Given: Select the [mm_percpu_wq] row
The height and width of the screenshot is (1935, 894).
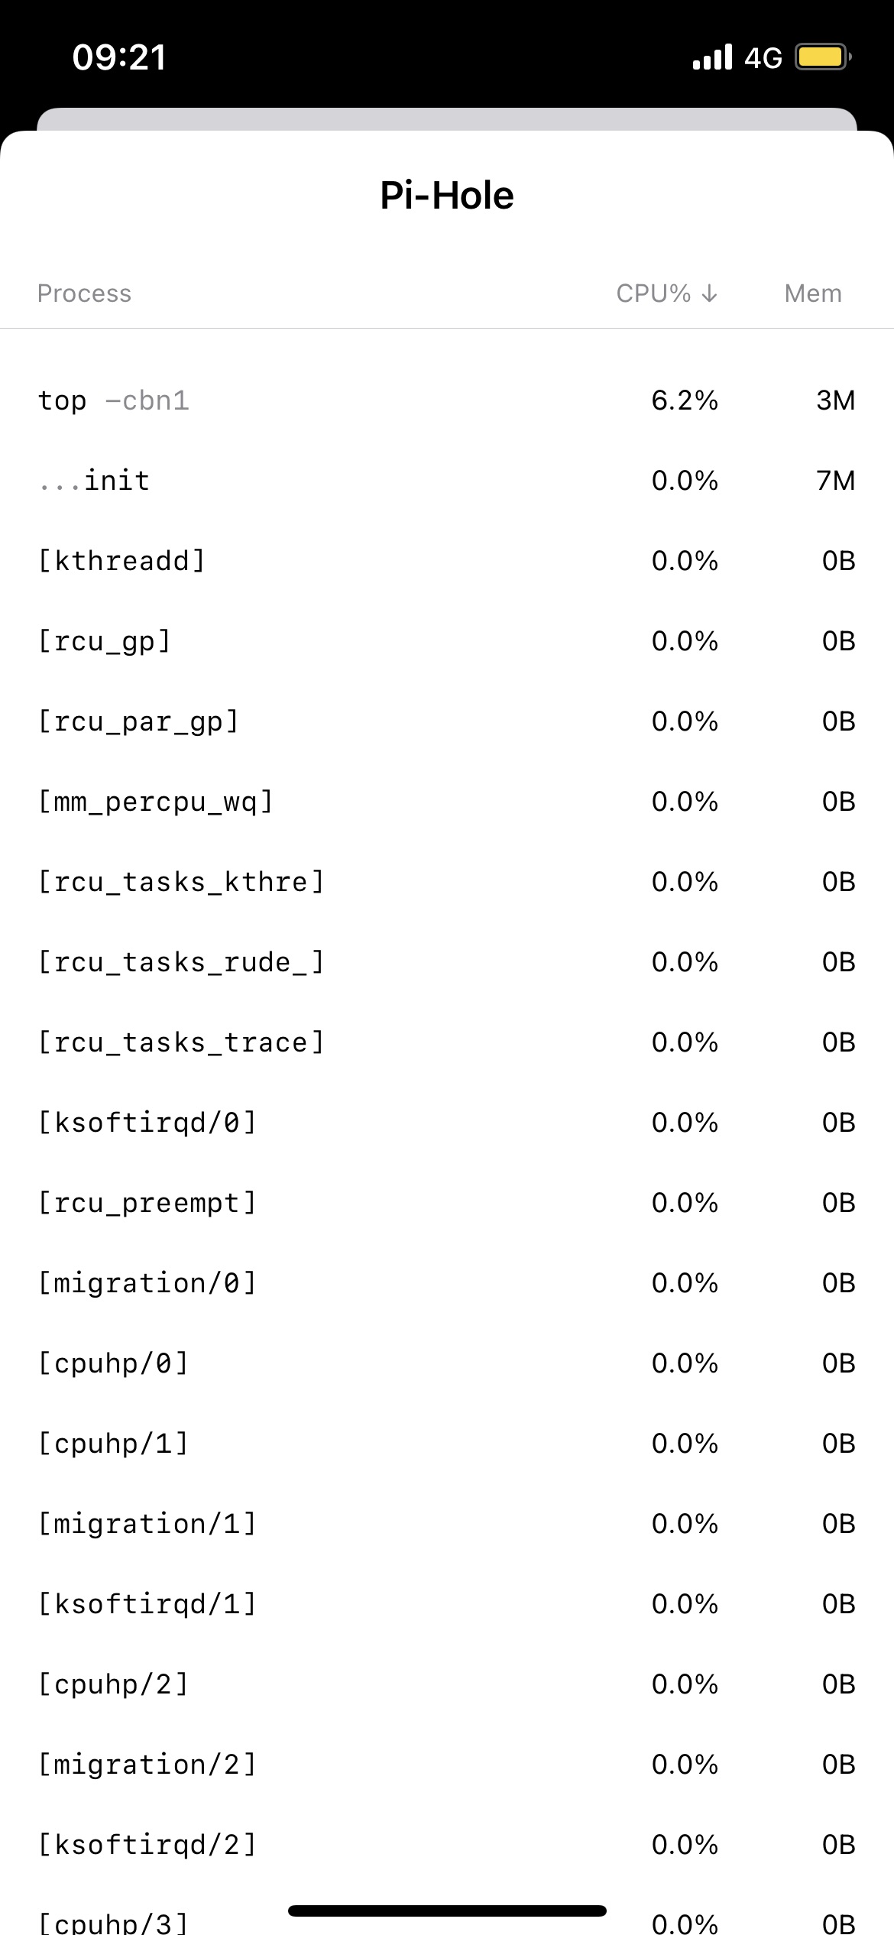Looking at the screenshot, I should point(447,802).
